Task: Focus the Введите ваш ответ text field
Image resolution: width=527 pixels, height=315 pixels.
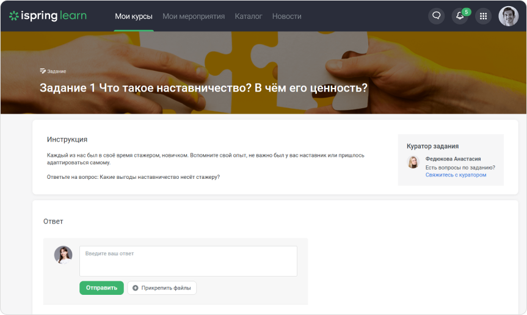Action: click(x=188, y=261)
